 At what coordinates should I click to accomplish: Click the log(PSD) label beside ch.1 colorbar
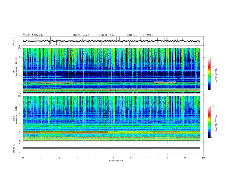(x=217, y=75)
